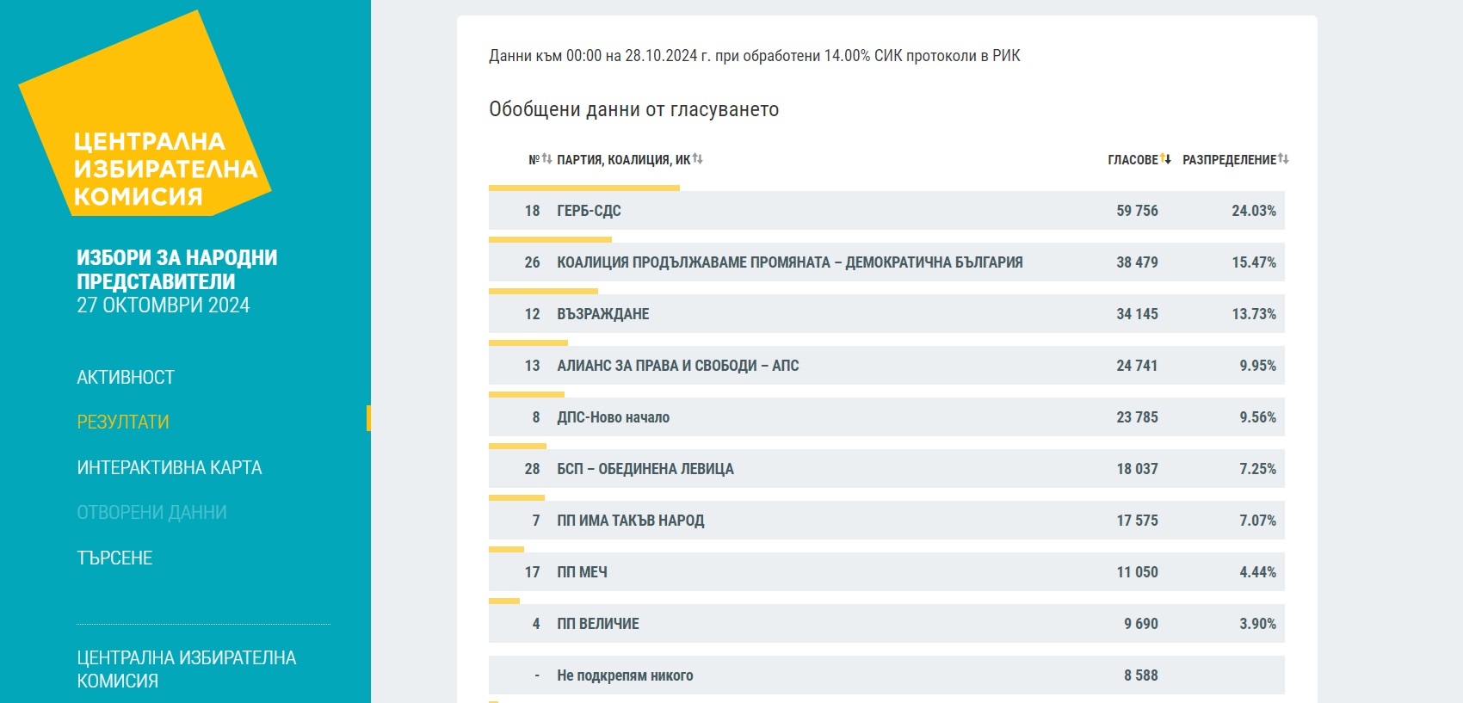This screenshot has height=703, width=1463.
Task: Click the vote count 18 037
Action: point(1137,469)
